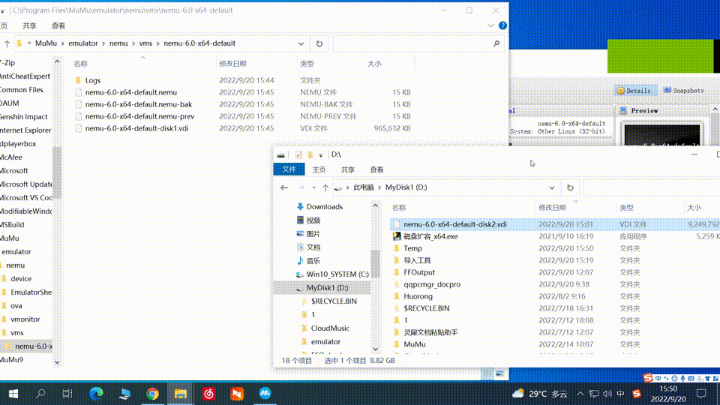Image resolution: width=720 pixels, height=405 pixels.
Task: Open NetEase Cloud Music taskbar icon
Action: [209, 394]
